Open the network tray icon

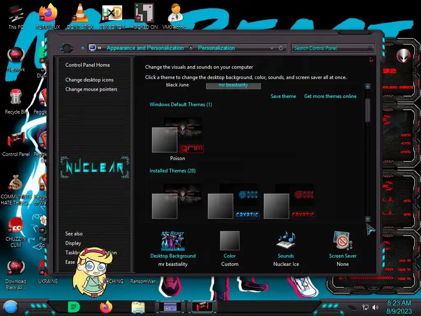click(x=365, y=307)
